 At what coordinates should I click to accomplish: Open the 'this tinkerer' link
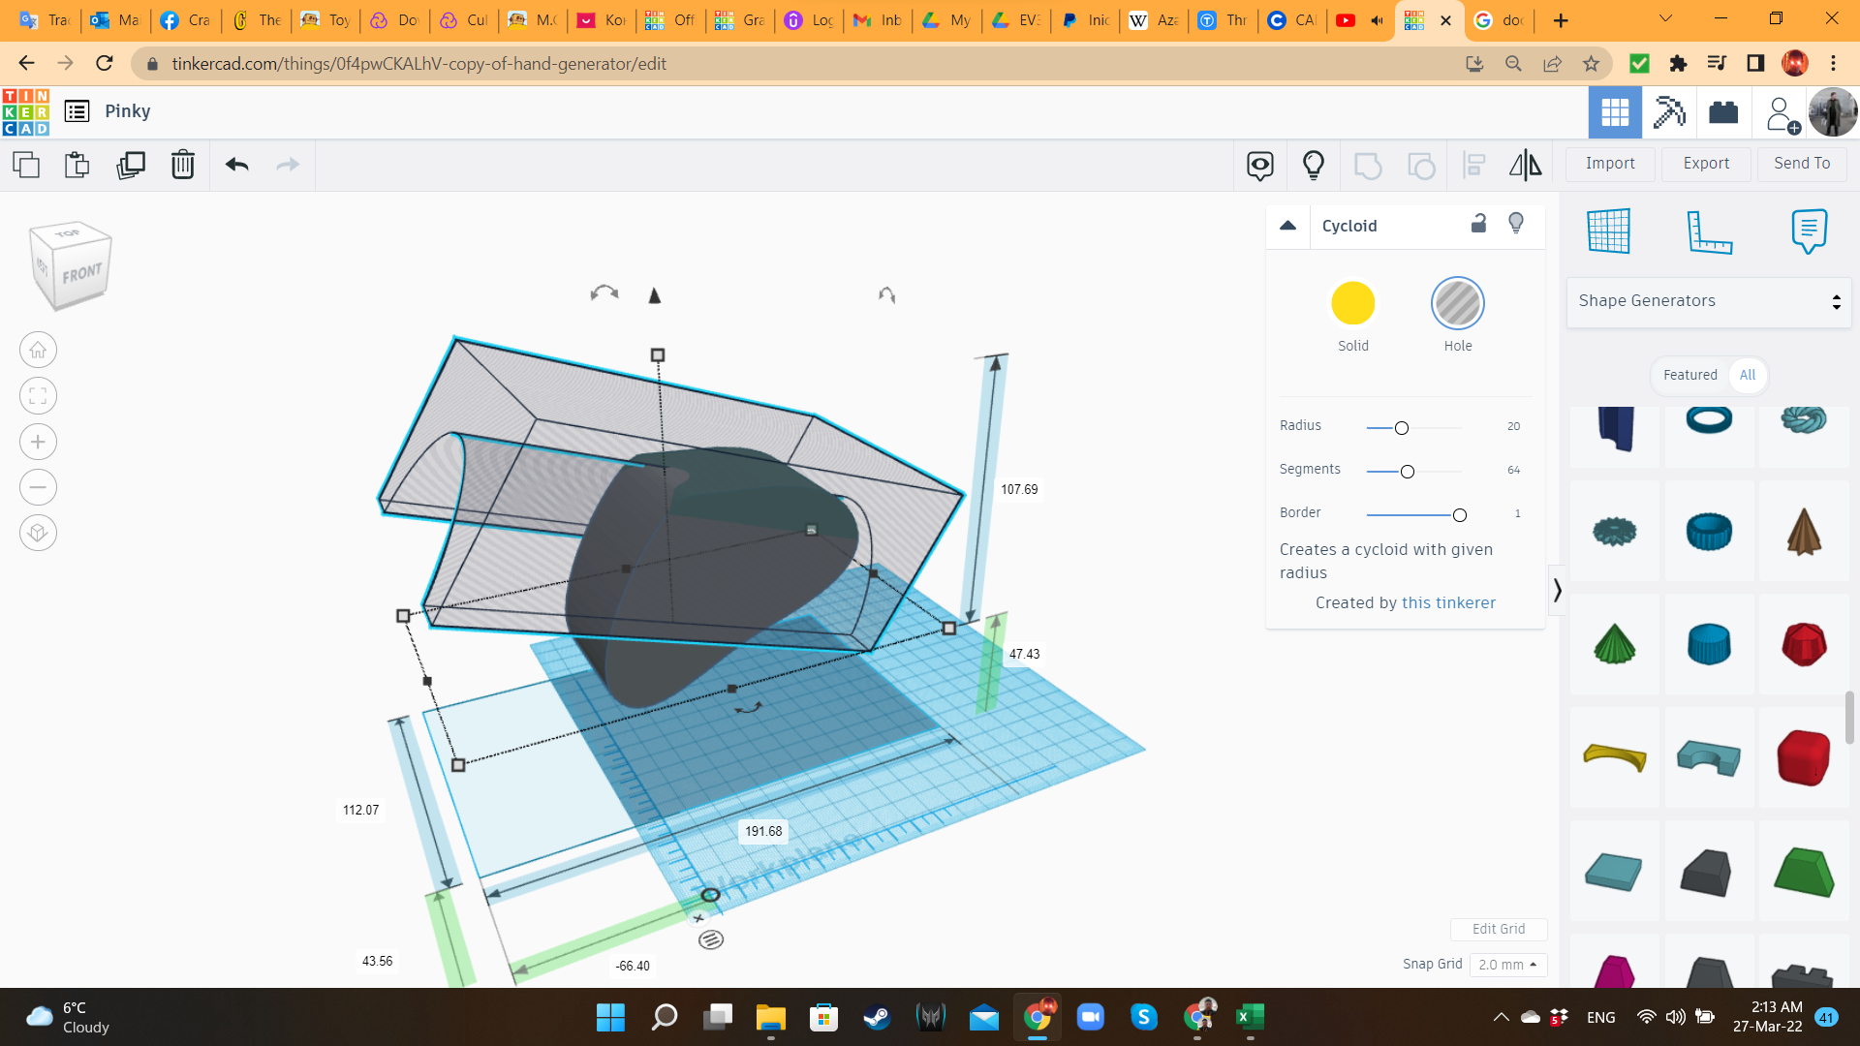point(1448,602)
